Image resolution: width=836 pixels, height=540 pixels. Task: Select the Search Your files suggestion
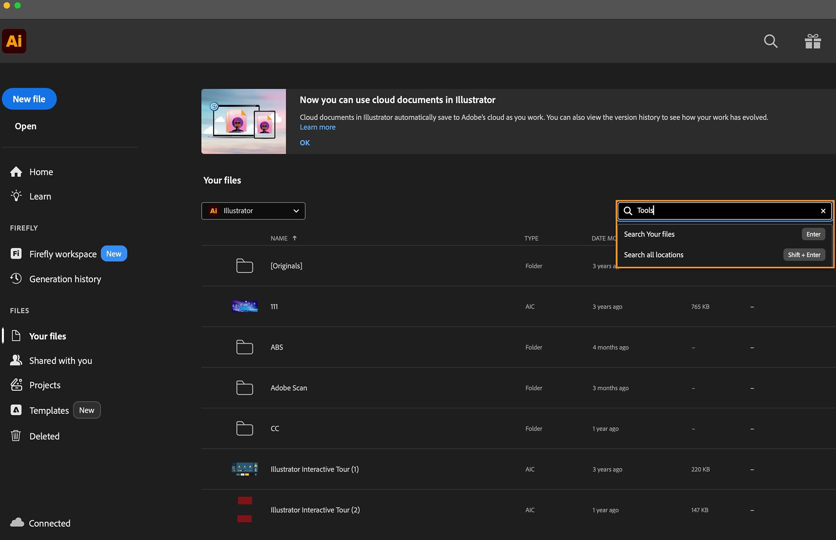pos(725,234)
